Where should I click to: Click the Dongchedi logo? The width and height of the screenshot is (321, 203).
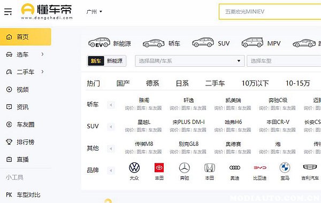point(47,12)
